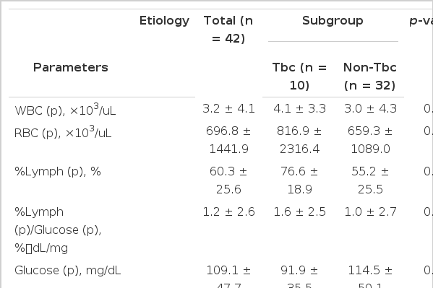The image size is (433, 288).
Task: Click the WBC (p) row label
Action: click(x=65, y=110)
